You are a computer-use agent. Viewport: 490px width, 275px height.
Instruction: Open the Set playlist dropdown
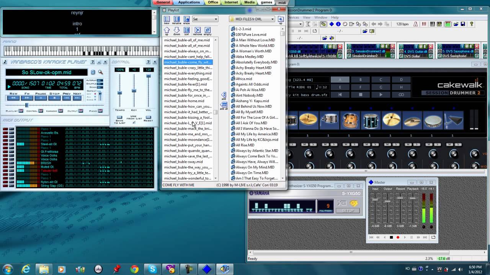coord(205,19)
